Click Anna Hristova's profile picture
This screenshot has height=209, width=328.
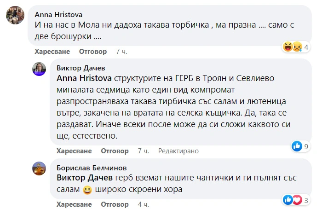[x=15, y=14]
